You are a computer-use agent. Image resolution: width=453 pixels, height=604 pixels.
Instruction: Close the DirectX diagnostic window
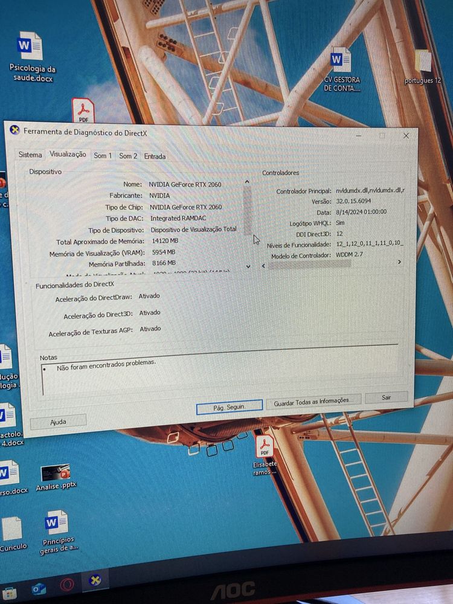click(406, 135)
